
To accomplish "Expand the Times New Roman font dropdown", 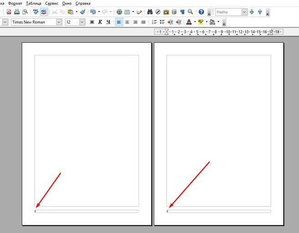I will click(59, 22).
